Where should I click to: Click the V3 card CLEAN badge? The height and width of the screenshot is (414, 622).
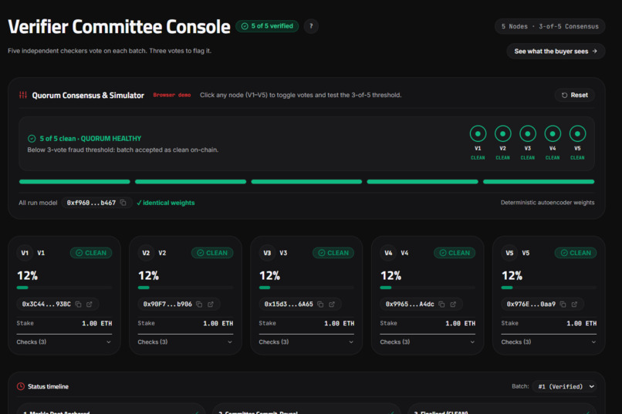[x=333, y=253]
